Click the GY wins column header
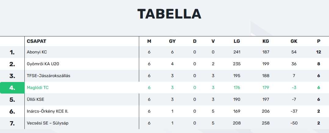The image size is (329, 133). point(172,41)
